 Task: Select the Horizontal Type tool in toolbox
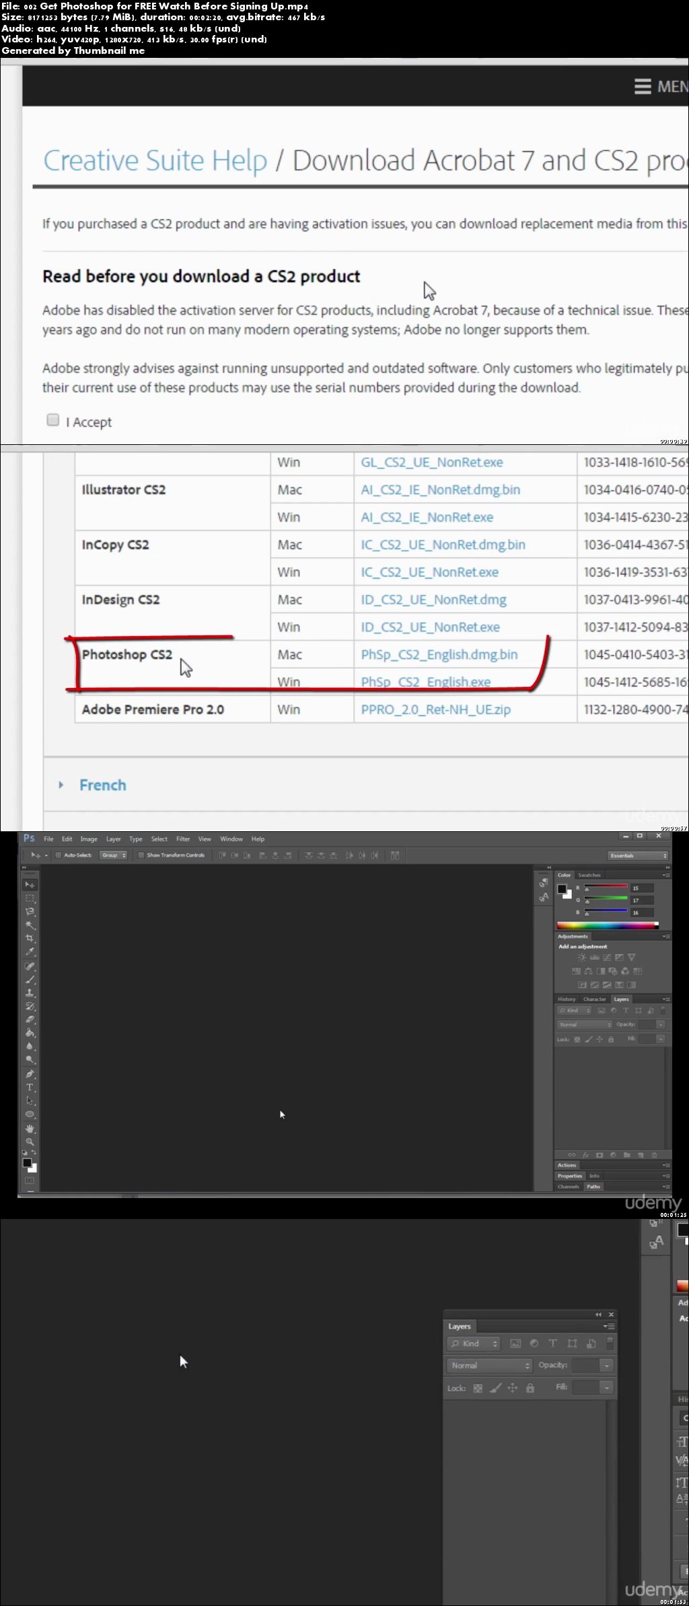click(30, 1088)
